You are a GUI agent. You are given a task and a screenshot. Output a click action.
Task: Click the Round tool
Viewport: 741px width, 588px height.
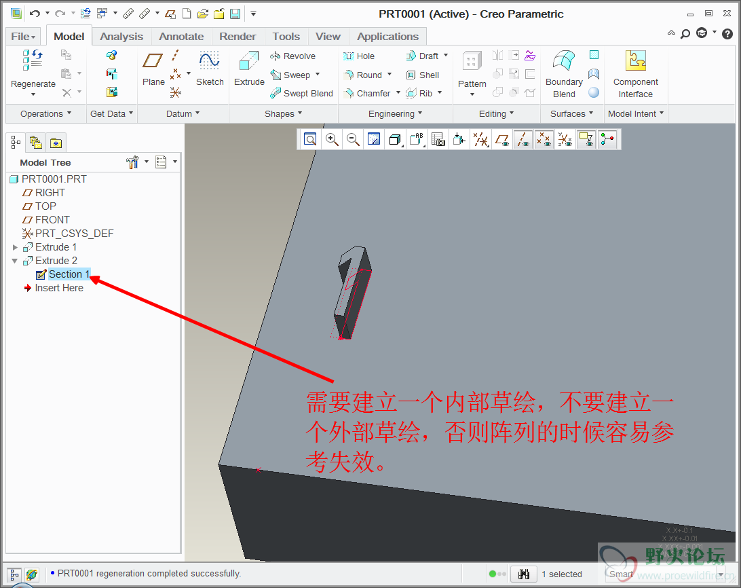tap(362, 75)
